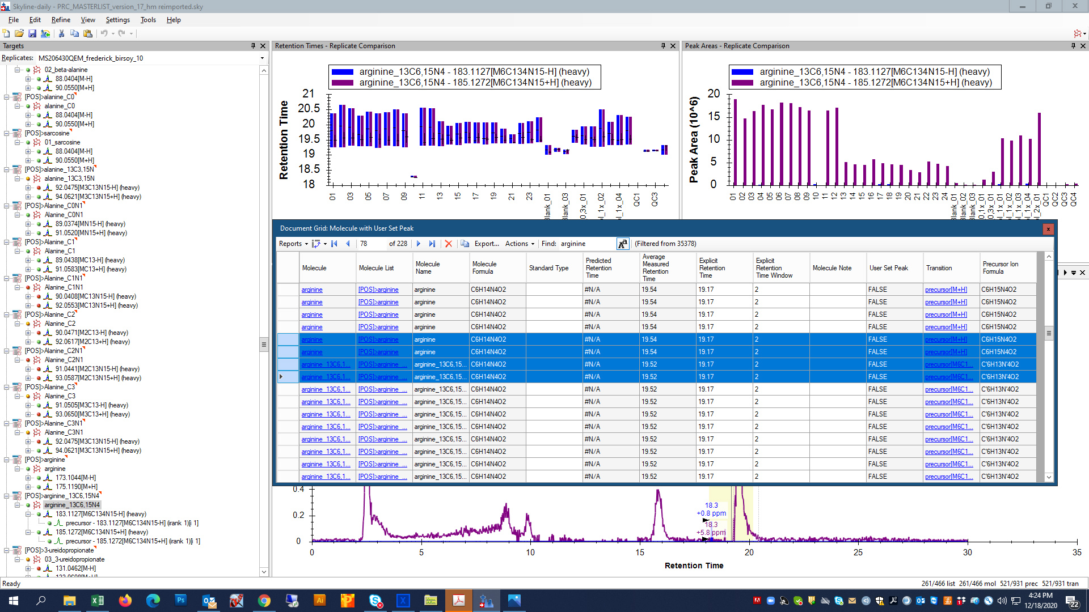Click the Find text field containing arginine
Image resolution: width=1089 pixels, height=612 pixels.
click(x=586, y=244)
